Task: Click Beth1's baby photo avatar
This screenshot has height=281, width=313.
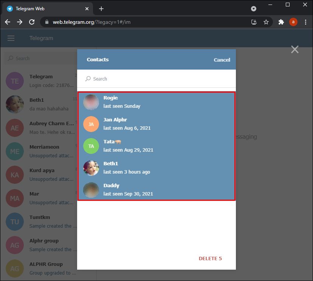Action: tap(91, 168)
